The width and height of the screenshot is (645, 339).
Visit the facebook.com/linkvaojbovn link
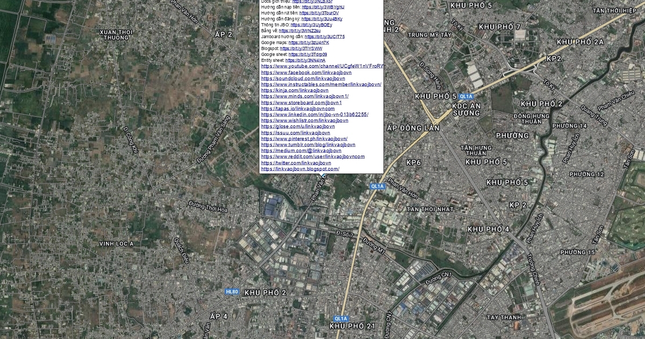tap(306, 73)
